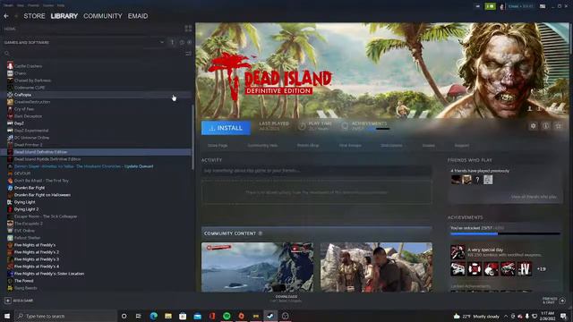The image size is (573, 322).
Task: Click ADD A GAME plus button
Action: pyautogui.click(x=8, y=301)
